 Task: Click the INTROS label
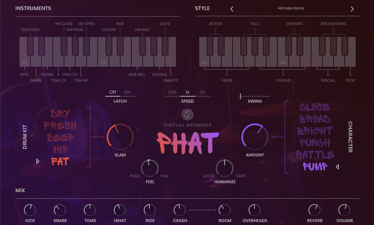216,24
